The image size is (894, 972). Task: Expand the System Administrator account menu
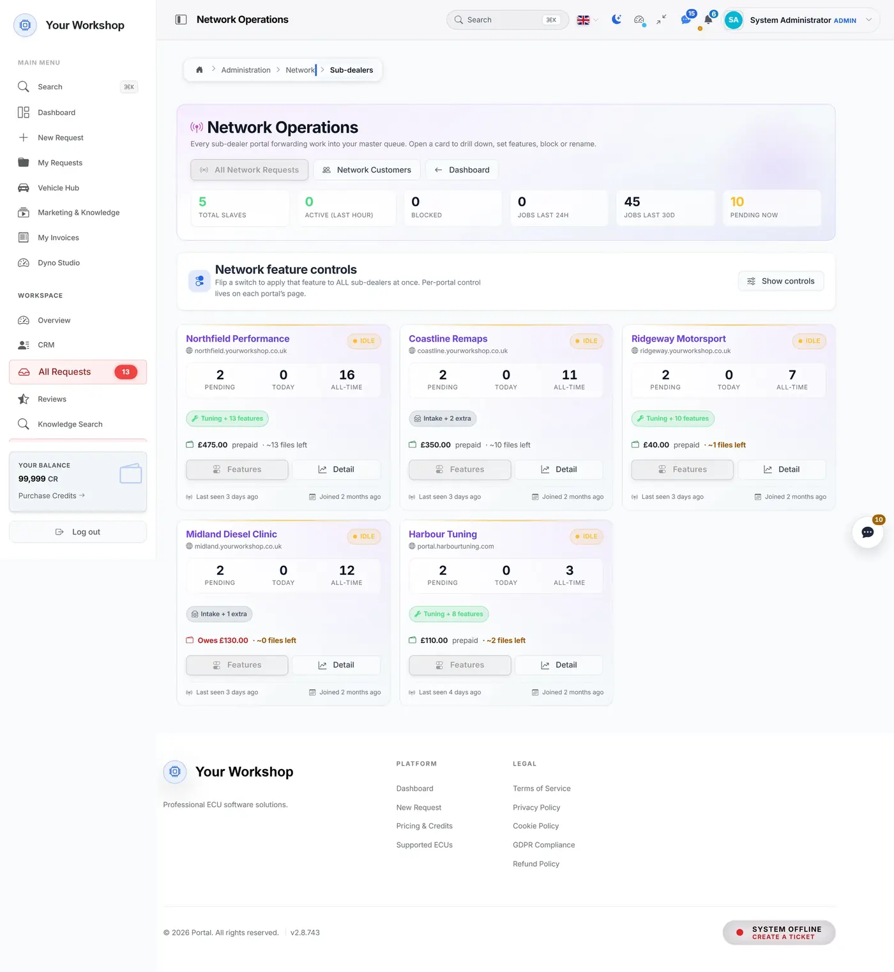(801, 20)
